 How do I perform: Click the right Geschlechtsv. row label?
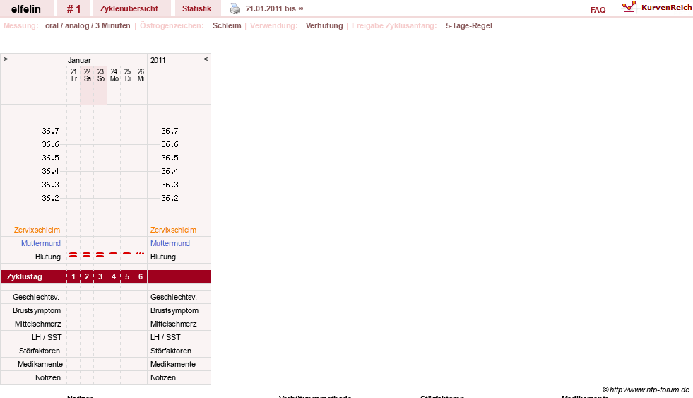(174, 297)
